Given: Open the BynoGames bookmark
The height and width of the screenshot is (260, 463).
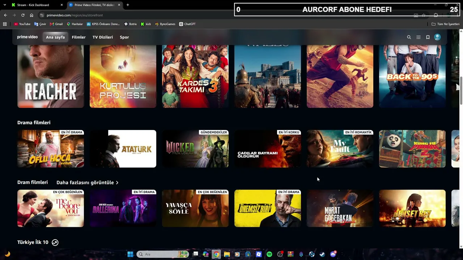Looking at the screenshot, I should coord(165,24).
